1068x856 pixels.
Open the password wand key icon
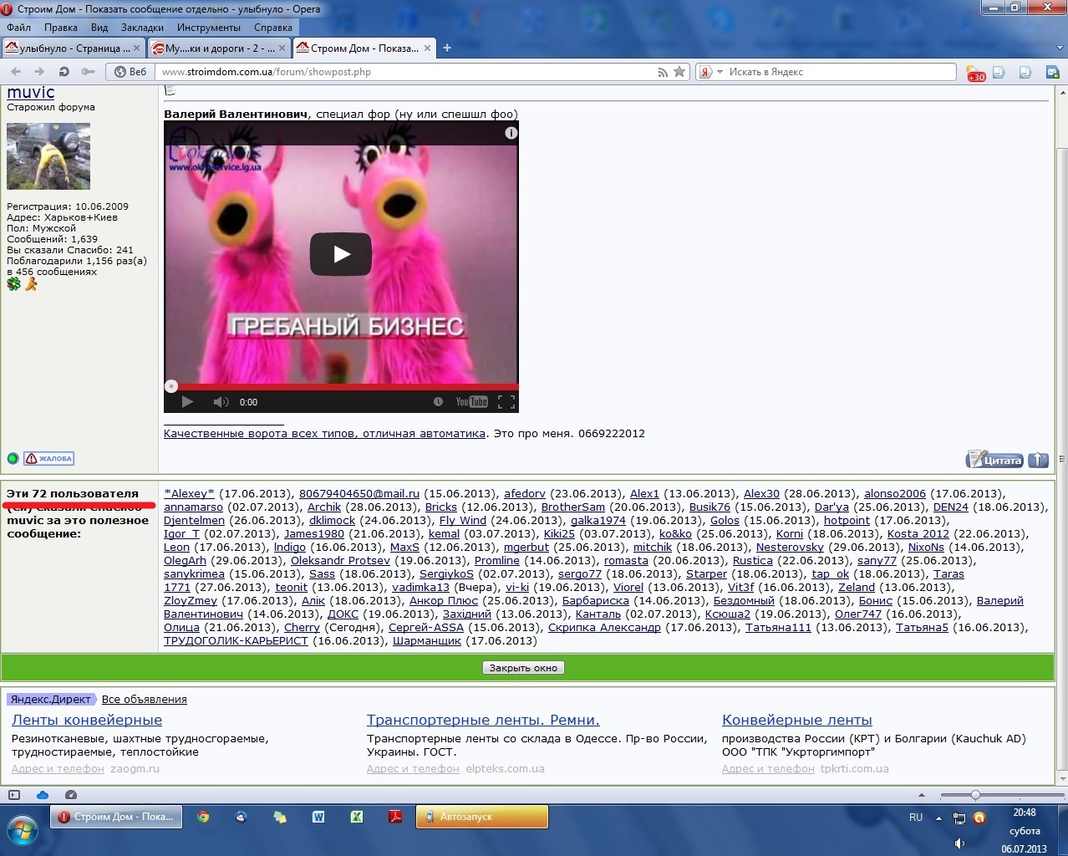click(x=88, y=72)
